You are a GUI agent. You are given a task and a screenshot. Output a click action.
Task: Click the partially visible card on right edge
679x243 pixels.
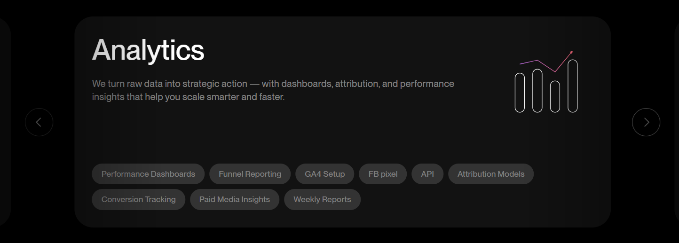(676, 122)
